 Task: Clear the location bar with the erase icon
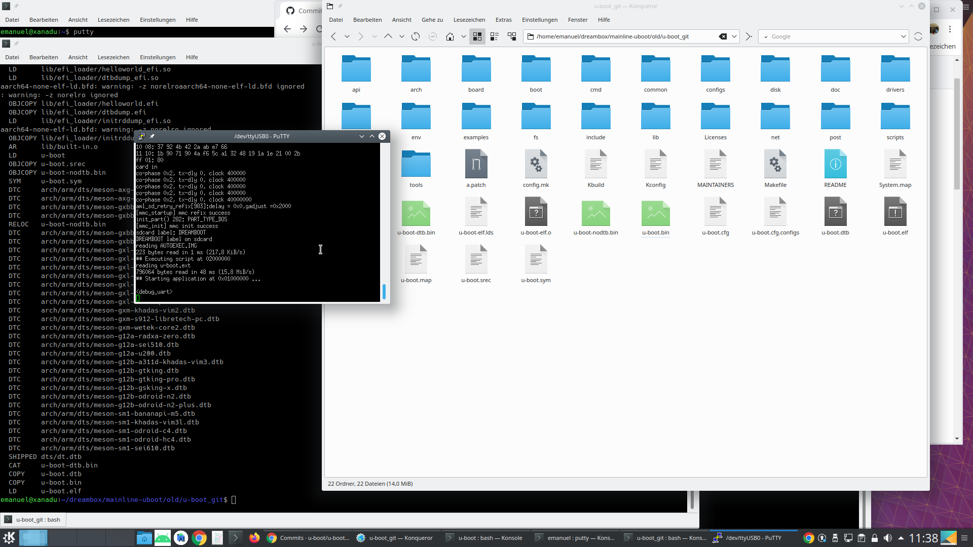coord(723,36)
